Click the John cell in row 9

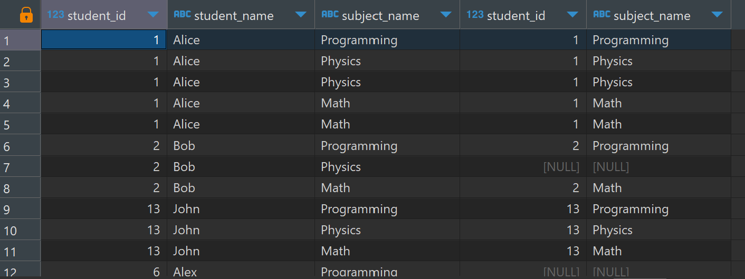[241, 209]
